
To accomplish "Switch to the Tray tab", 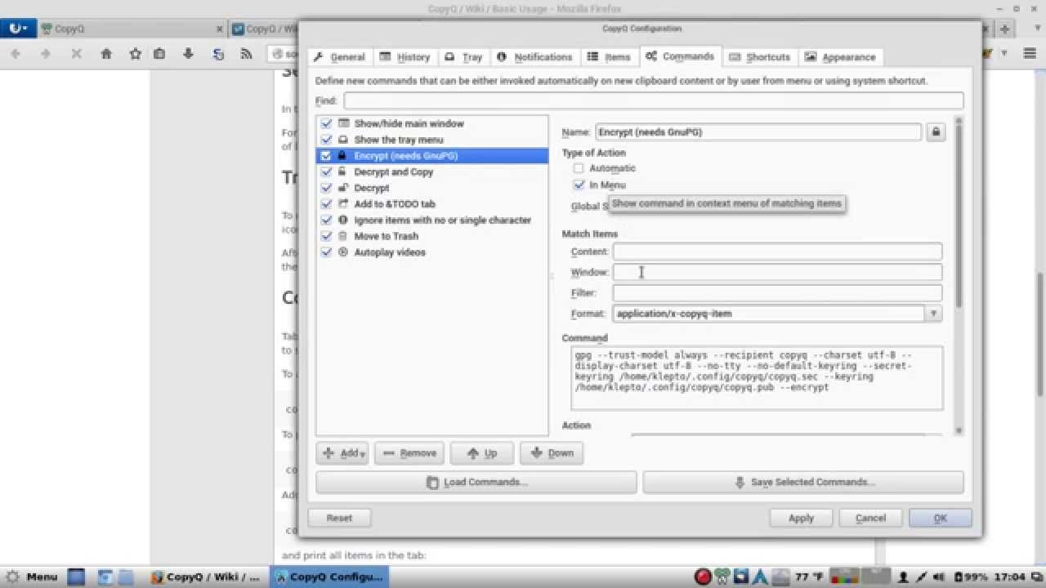I will tap(463, 57).
